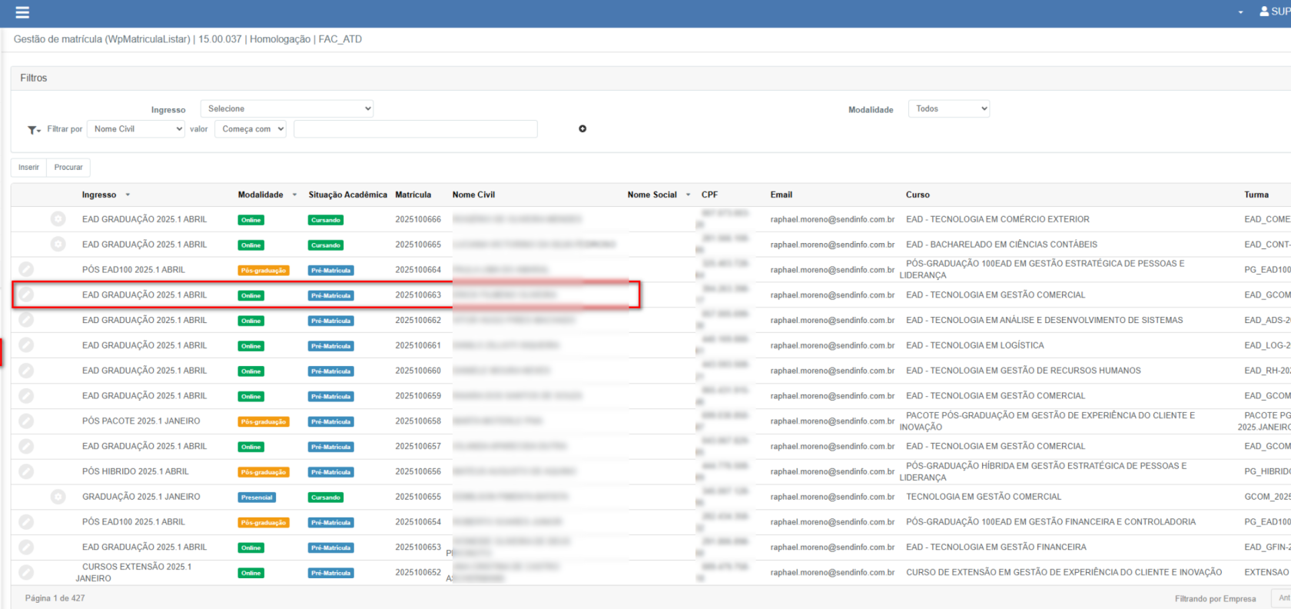
Task: Click 'Filtrando por Empresa' status text
Action: click(x=1215, y=599)
